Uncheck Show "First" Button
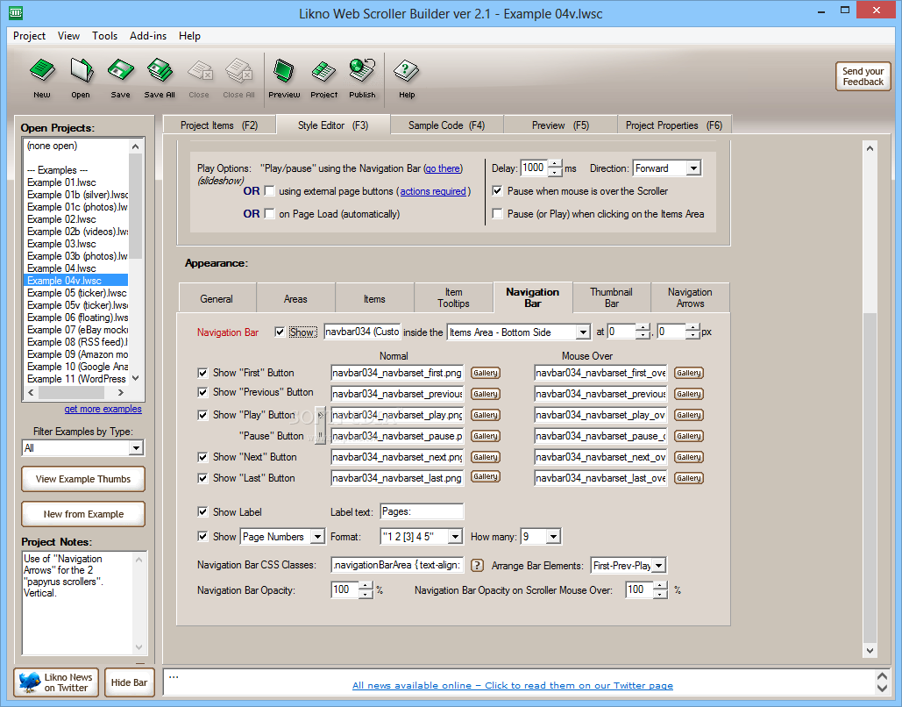This screenshot has height=707, width=902. 202,373
